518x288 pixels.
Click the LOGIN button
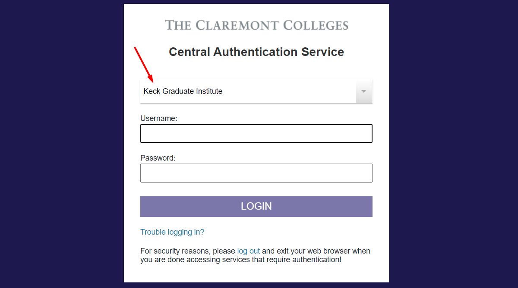[x=256, y=207]
